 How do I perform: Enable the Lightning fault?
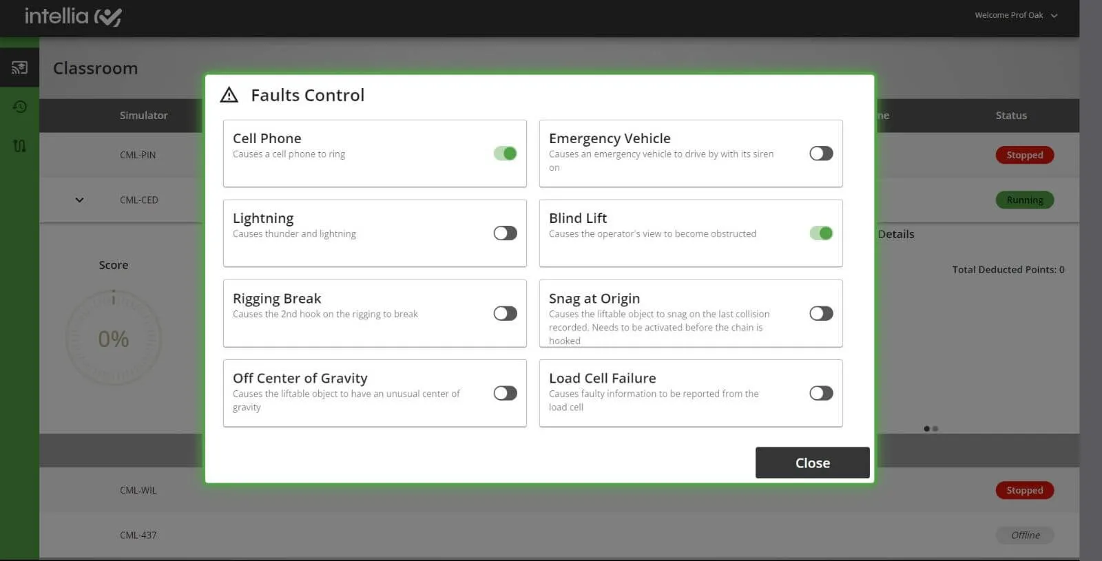tap(505, 233)
